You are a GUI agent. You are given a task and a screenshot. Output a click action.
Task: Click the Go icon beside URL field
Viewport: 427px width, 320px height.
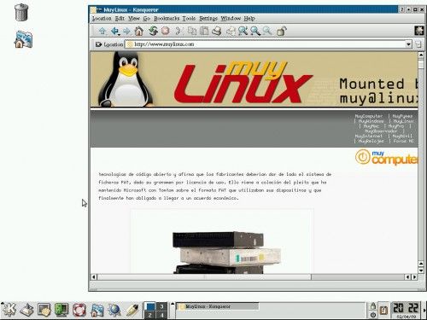418,44
